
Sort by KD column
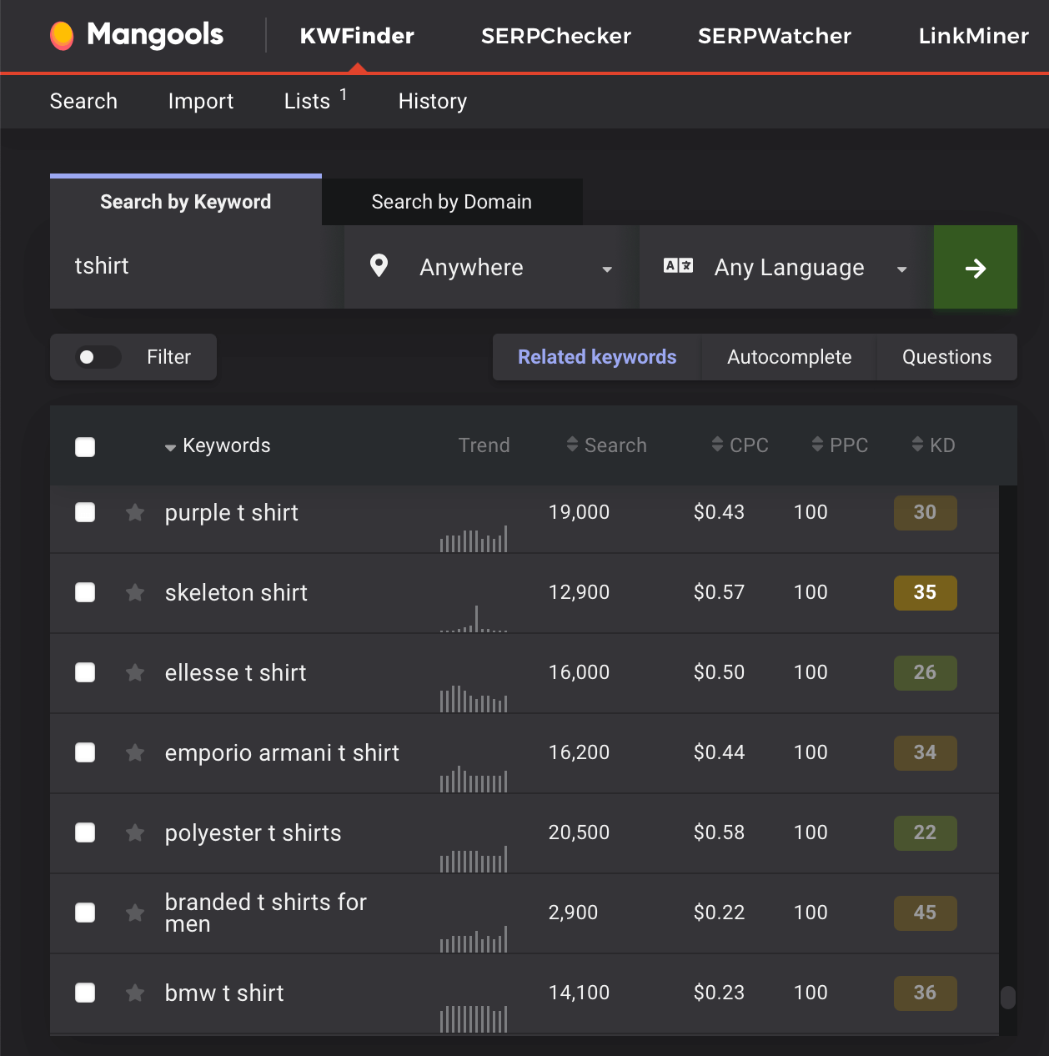pos(933,445)
